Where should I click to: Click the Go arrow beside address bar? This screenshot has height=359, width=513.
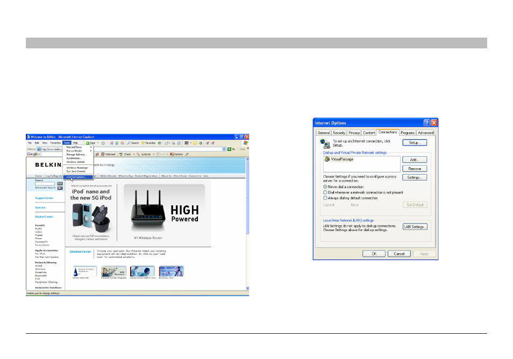(229, 149)
